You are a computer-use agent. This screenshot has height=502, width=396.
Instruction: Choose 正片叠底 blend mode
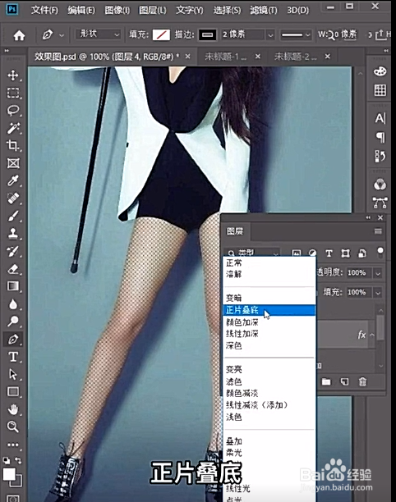tap(269, 310)
